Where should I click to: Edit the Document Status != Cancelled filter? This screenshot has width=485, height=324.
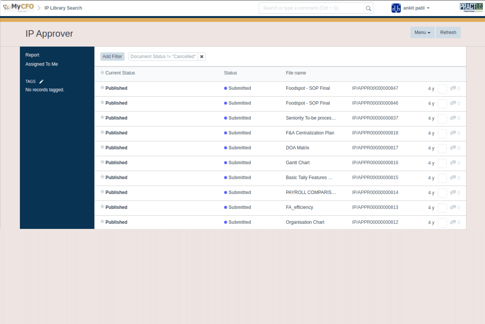[x=163, y=56]
